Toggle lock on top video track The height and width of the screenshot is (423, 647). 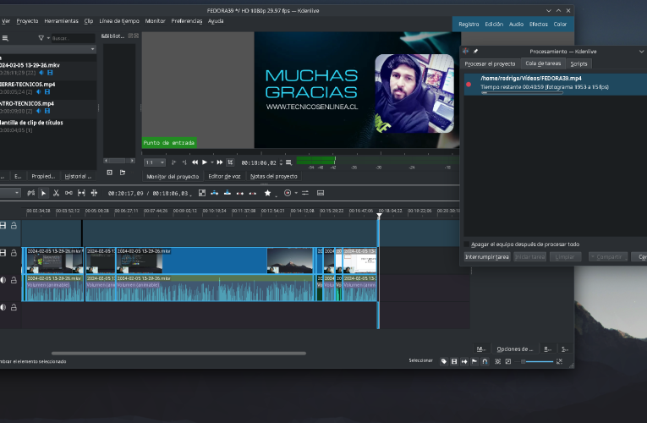pyautogui.click(x=14, y=225)
